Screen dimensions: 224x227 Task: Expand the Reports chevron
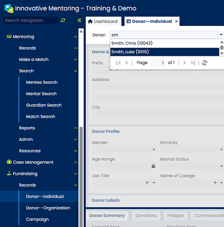(x=76, y=128)
